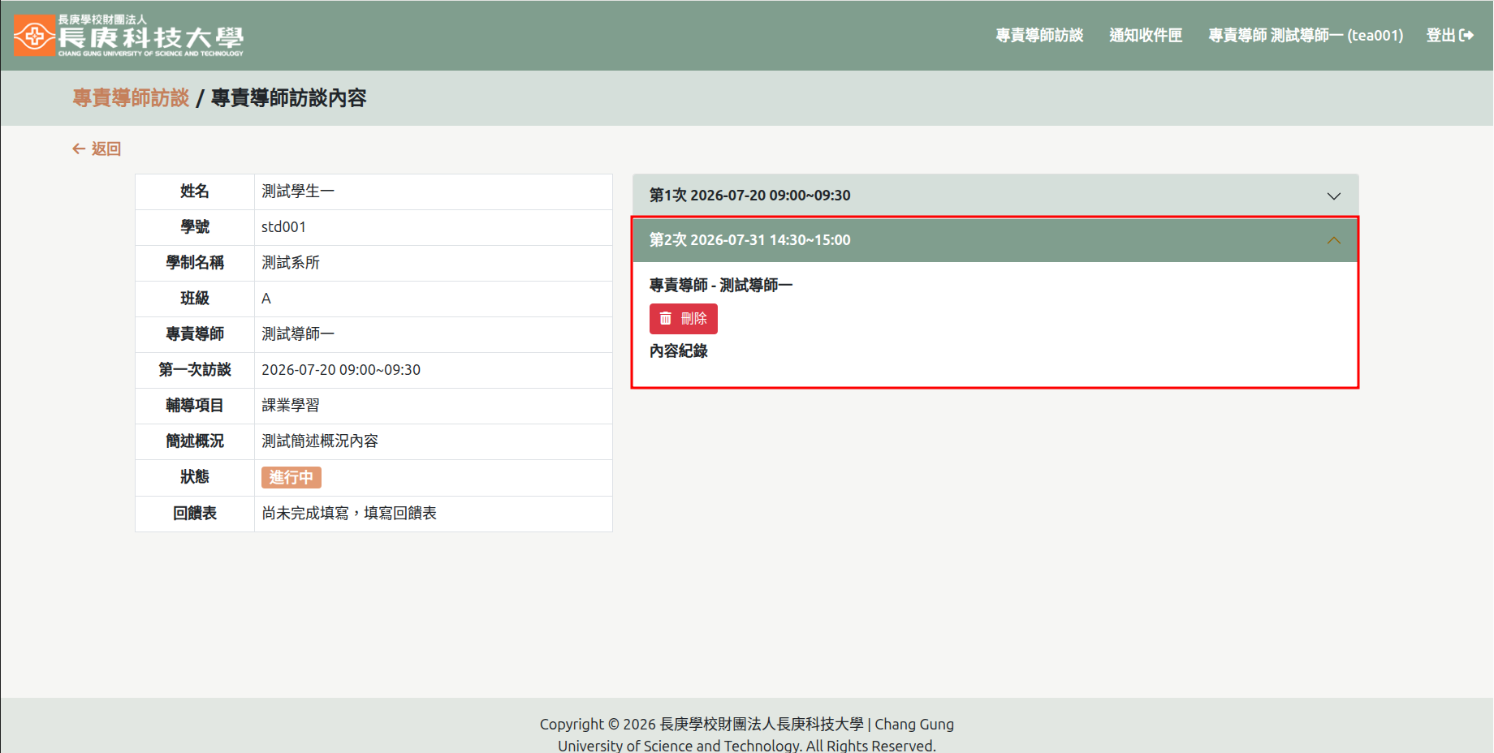The height and width of the screenshot is (753, 1494).
Task: Click the Chang Gung University logo
Action: 128,36
